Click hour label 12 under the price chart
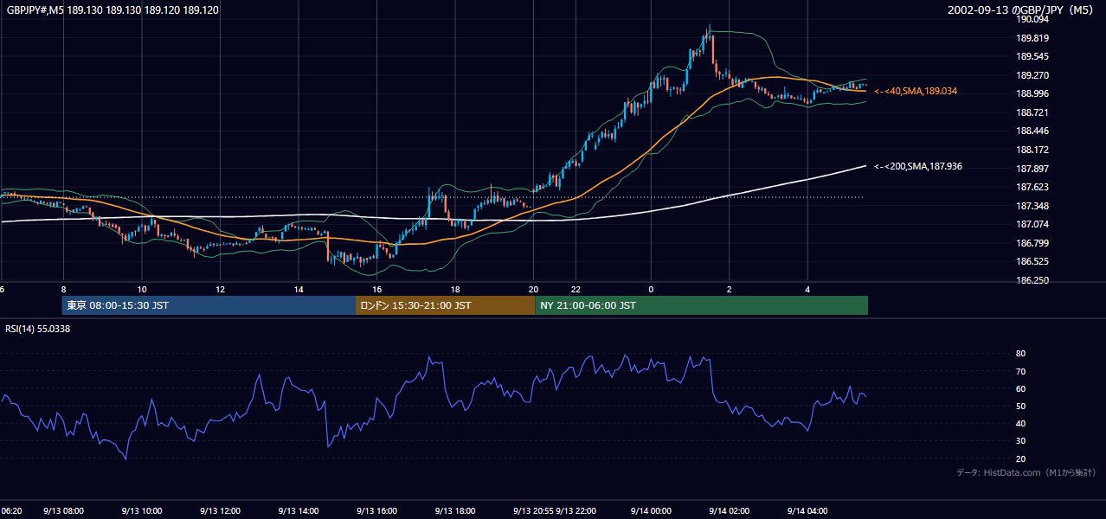The height and width of the screenshot is (519, 1106). click(x=220, y=290)
